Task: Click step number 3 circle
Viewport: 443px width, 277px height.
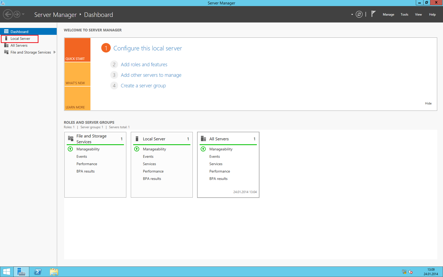Action: (x=114, y=75)
